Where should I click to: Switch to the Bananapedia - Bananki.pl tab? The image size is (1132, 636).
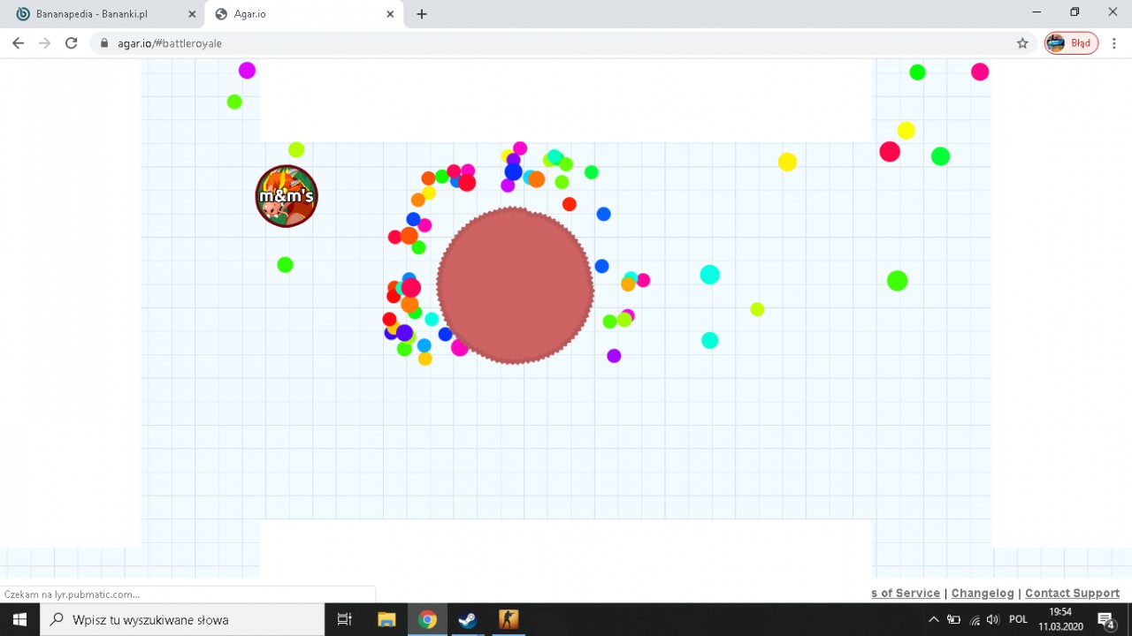(104, 14)
